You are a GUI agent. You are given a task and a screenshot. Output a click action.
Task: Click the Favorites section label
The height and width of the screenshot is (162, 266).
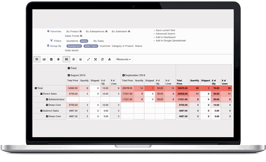[x=56, y=31]
